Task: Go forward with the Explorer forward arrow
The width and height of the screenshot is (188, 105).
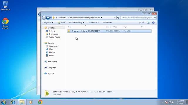Action: click(48, 18)
